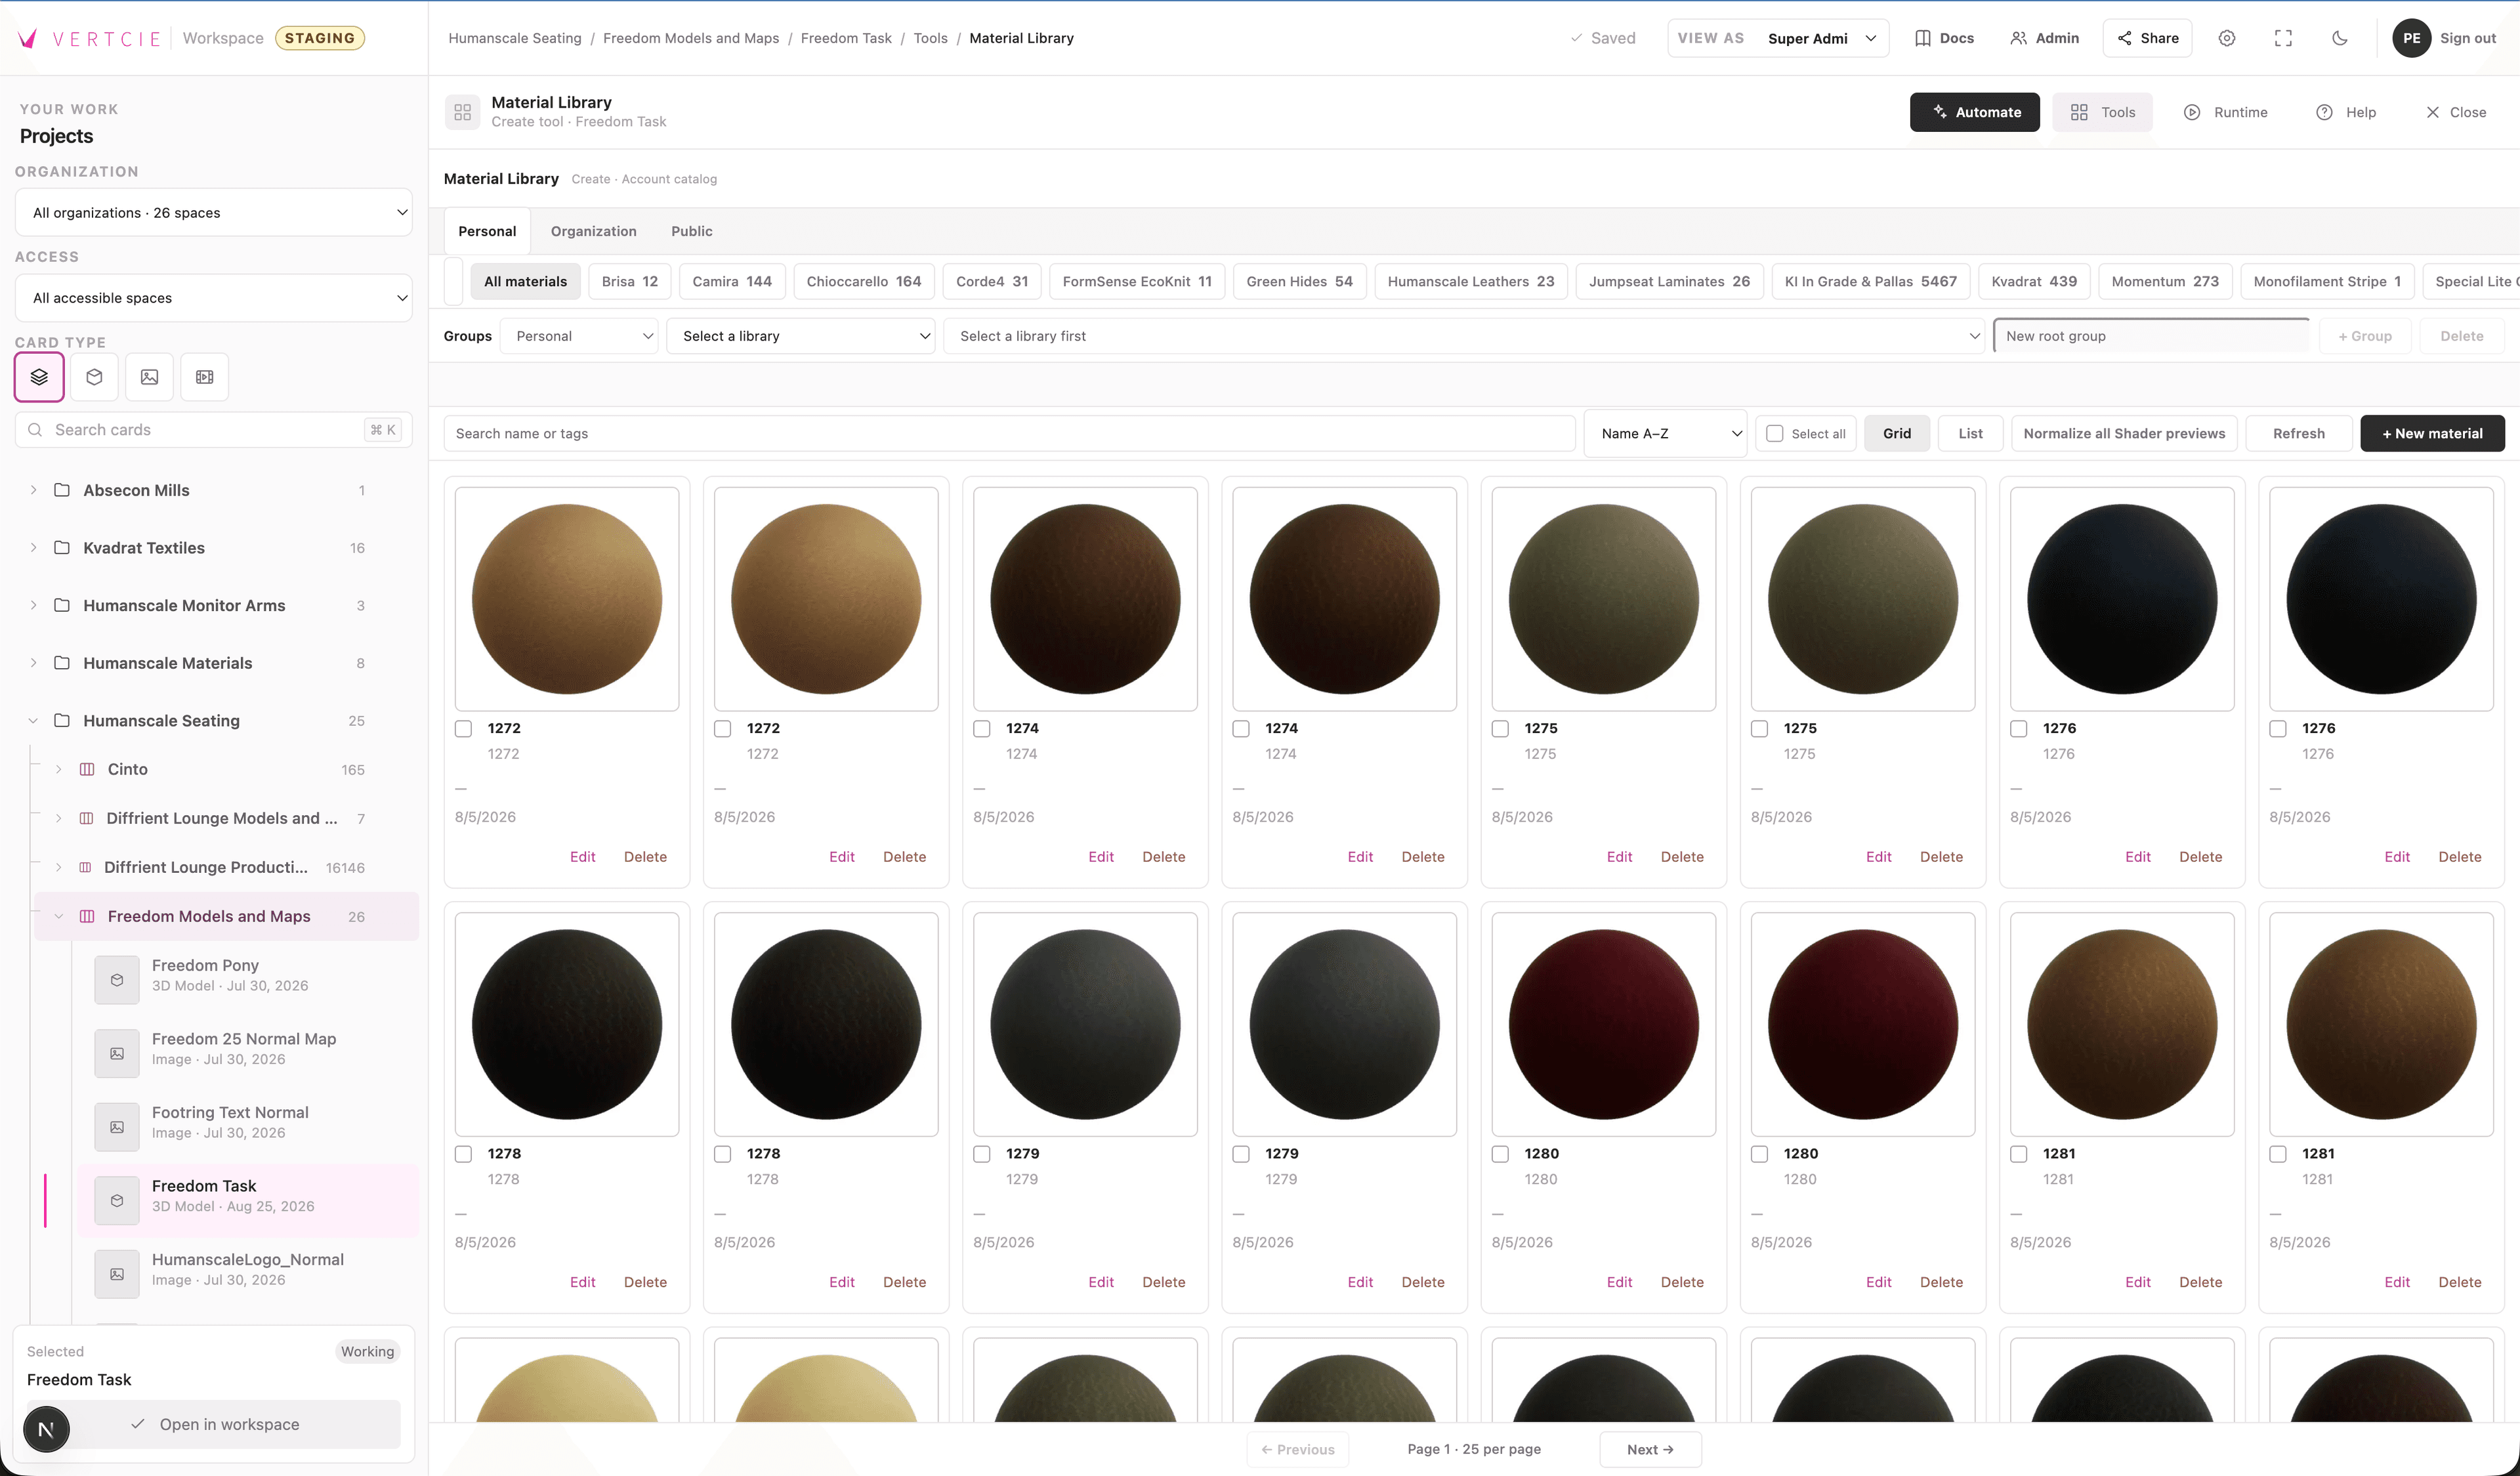Viewport: 2520px width, 1476px height.
Task: Open the first 1280 red sphere preview
Action: pyautogui.click(x=1603, y=1024)
